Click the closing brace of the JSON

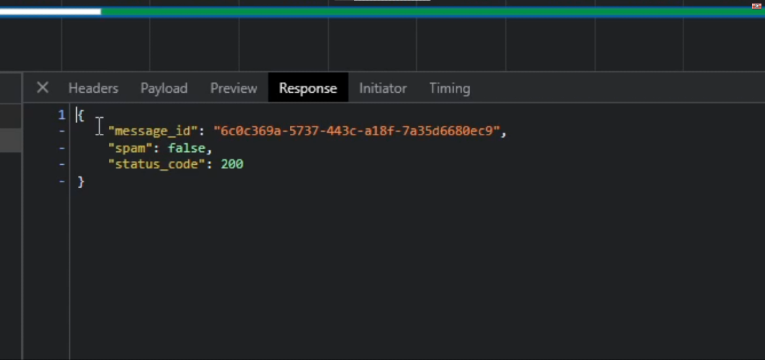(x=81, y=181)
